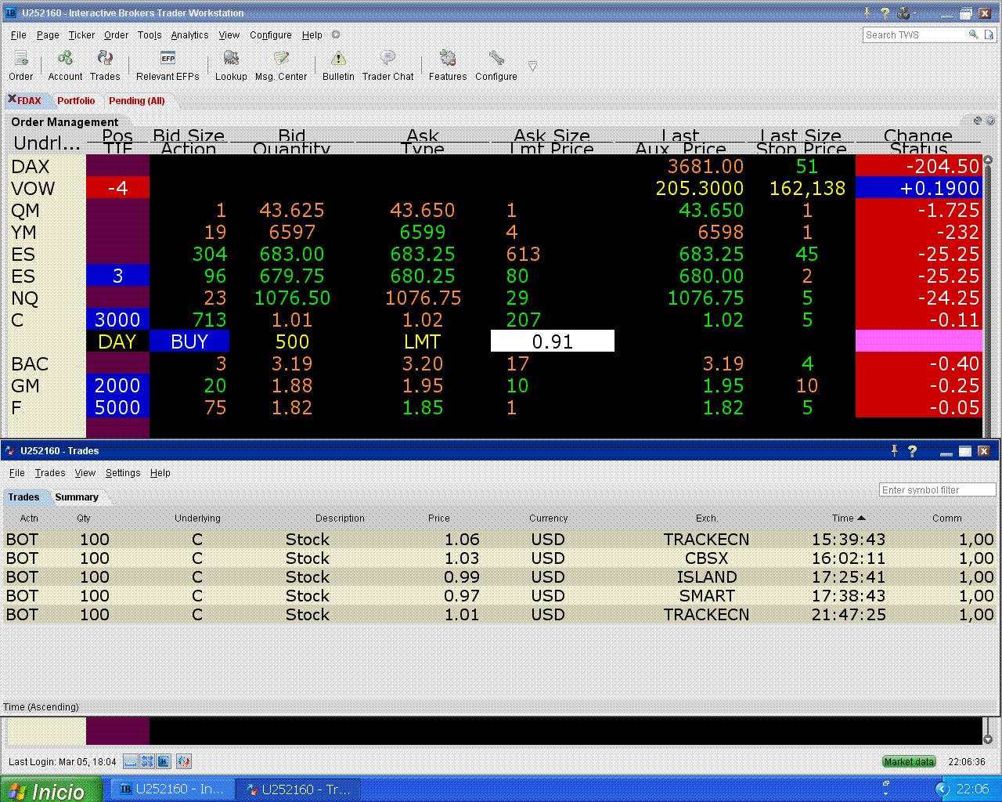Click the Market data status indicator

click(x=909, y=761)
